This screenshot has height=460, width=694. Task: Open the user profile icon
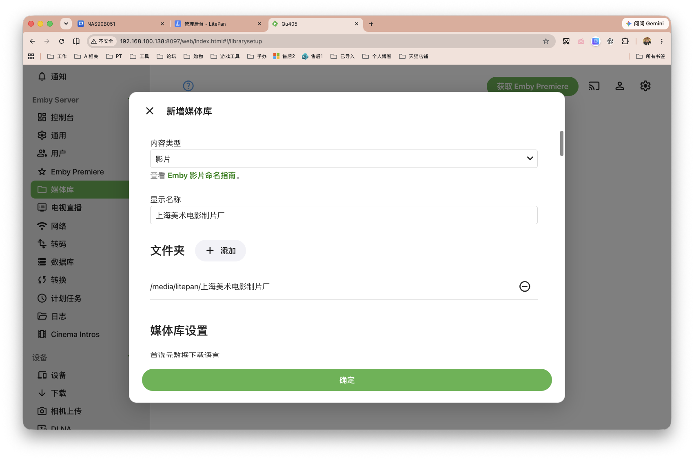pos(620,86)
